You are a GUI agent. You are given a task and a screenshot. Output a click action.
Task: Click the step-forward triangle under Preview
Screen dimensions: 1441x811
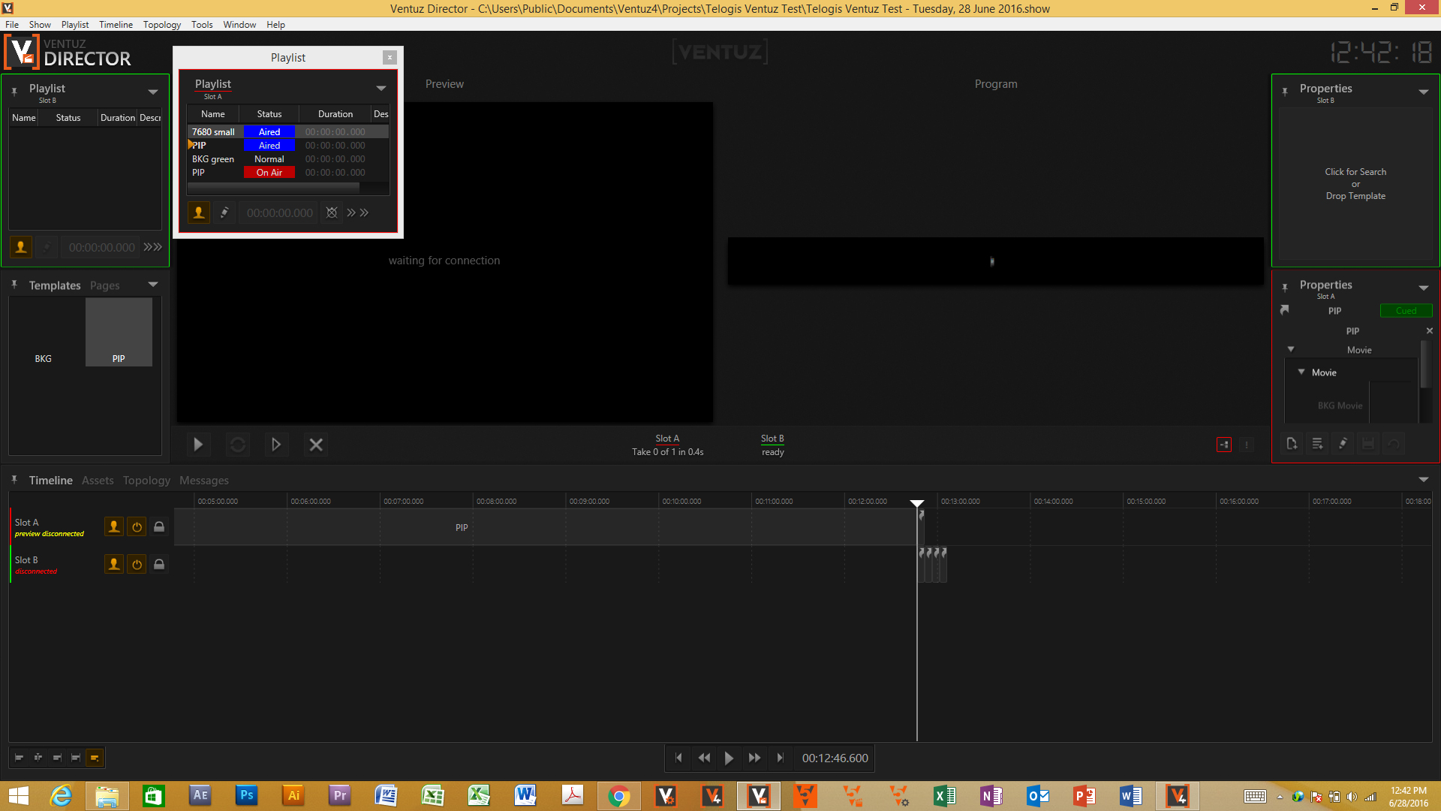point(275,445)
